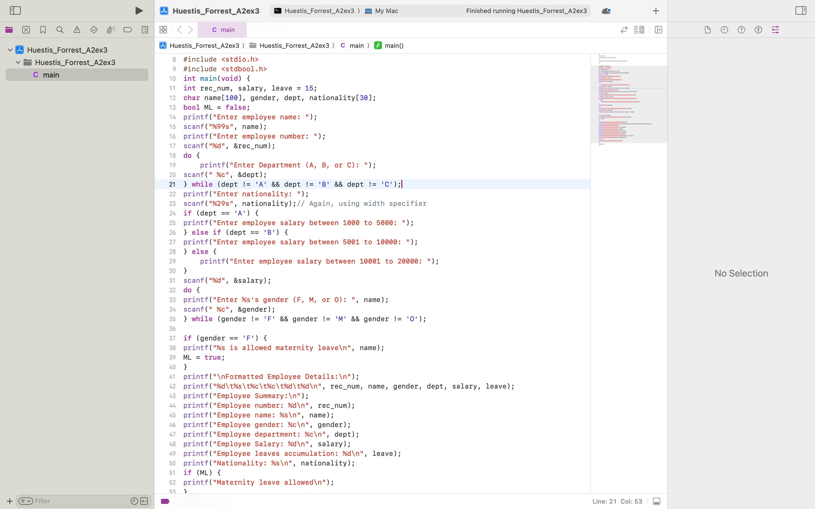The width and height of the screenshot is (815, 509).
Task: Open the Bookmark navigator
Action: pyautogui.click(x=43, y=30)
